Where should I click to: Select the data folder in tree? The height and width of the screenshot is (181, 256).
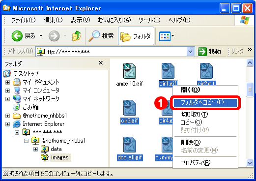coord(56,149)
